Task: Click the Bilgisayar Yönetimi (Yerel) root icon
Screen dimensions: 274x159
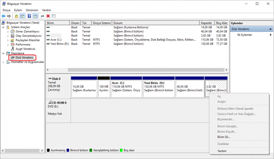Action: (x=3, y=23)
